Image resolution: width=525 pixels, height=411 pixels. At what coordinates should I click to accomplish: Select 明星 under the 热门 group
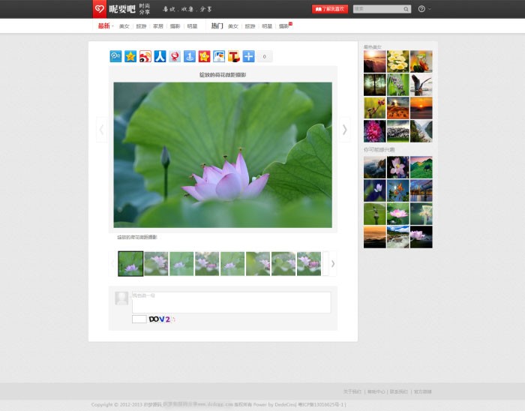click(267, 26)
